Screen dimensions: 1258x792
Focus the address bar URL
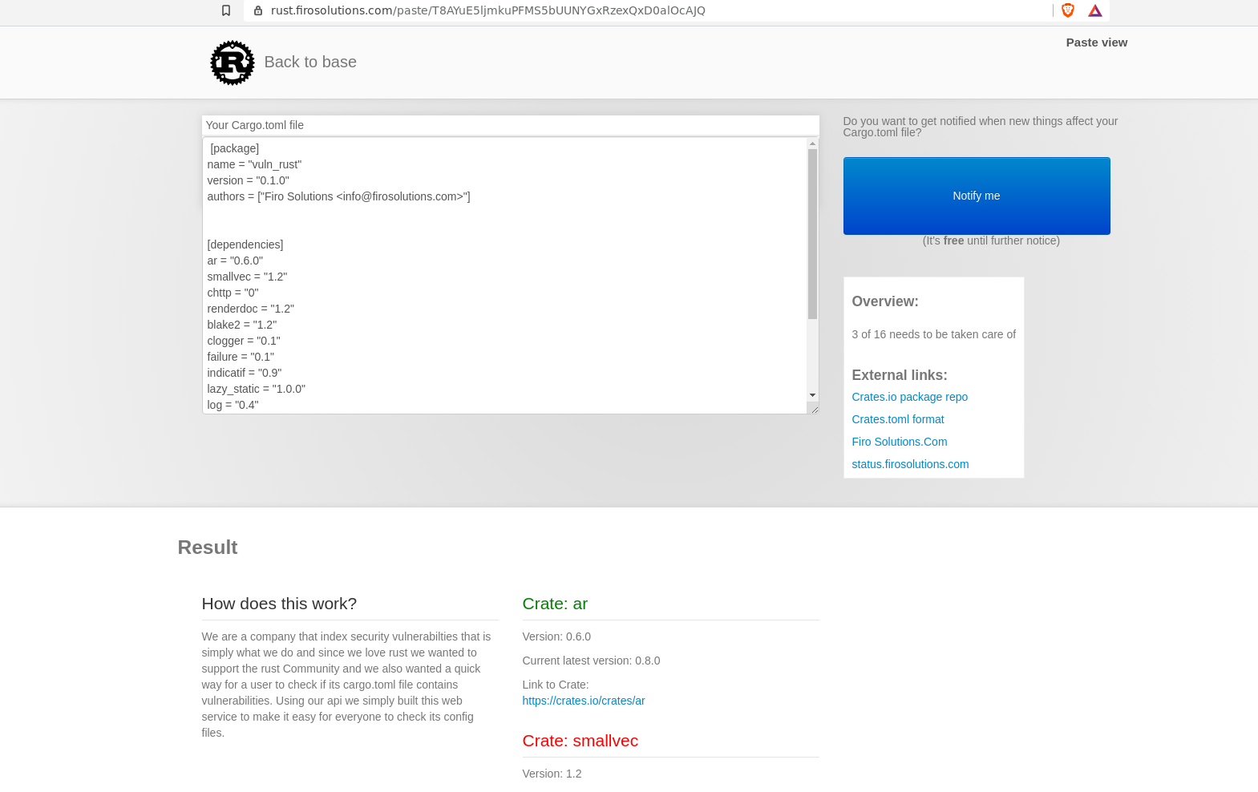487,10
